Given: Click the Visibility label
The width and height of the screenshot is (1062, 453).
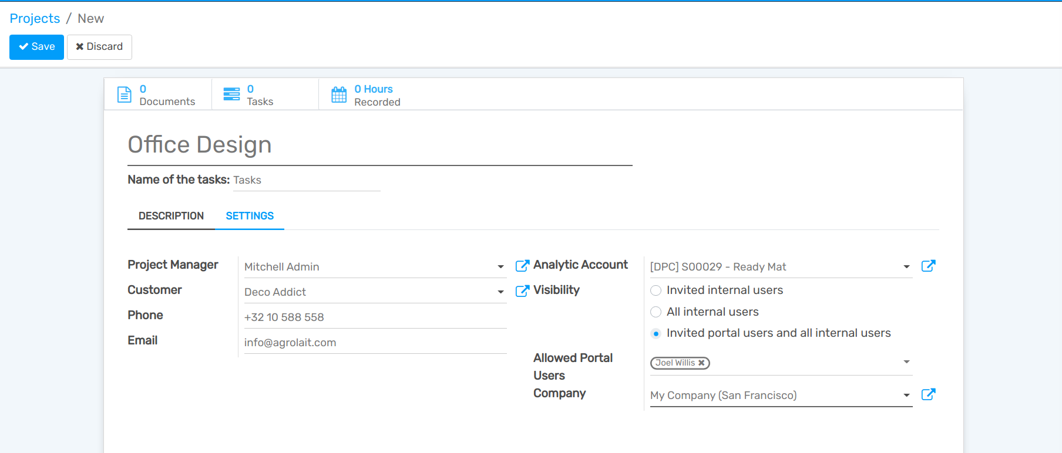Looking at the screenshot, I should tap(556, 290).
